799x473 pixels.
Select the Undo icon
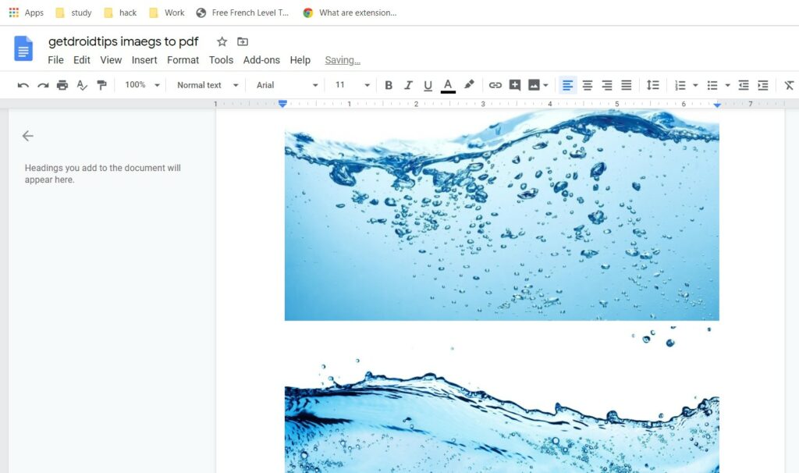pos(23,85)
